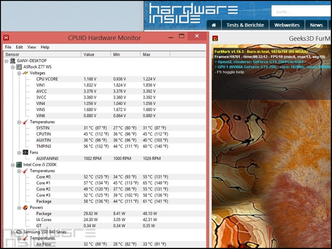Open the News navigation link

click(316, 25)
